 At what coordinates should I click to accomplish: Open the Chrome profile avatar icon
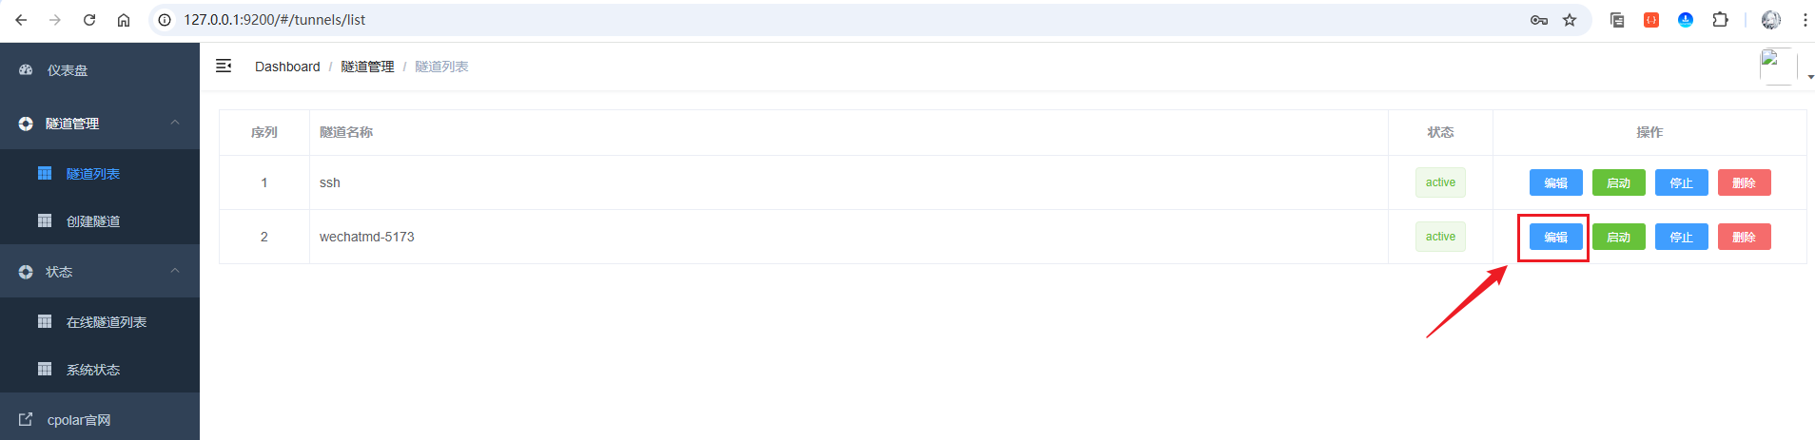[x=1771, y=19]
